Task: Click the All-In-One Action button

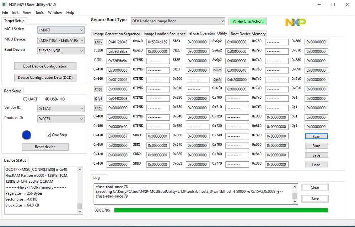Action: (248, 21)
